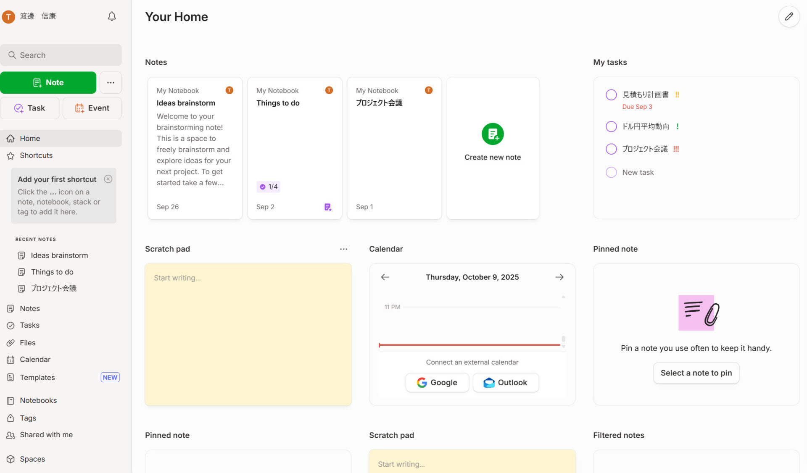Screen dimensions: 807x473
Task: Open account menu for 渡邊 信康
Action: 29,16
